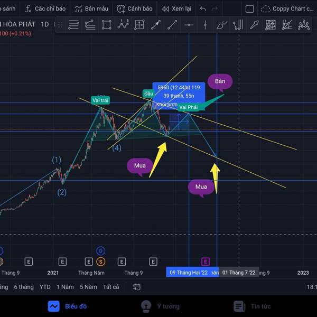Select the Elliott impulse wave tool

123,24
